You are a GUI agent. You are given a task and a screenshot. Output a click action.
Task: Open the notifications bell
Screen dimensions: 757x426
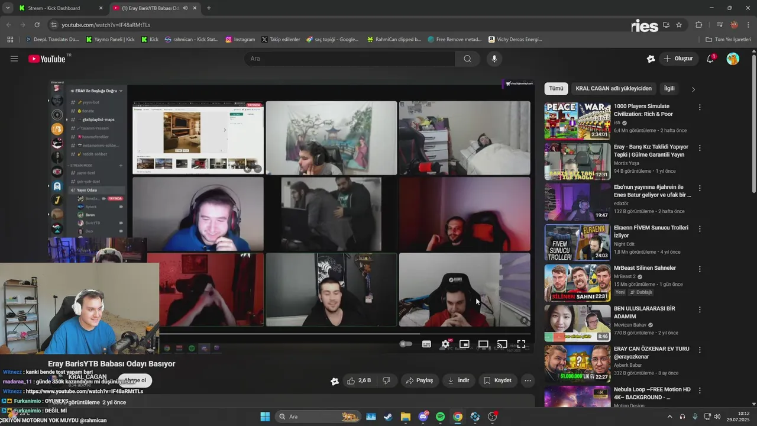(710, 59)
